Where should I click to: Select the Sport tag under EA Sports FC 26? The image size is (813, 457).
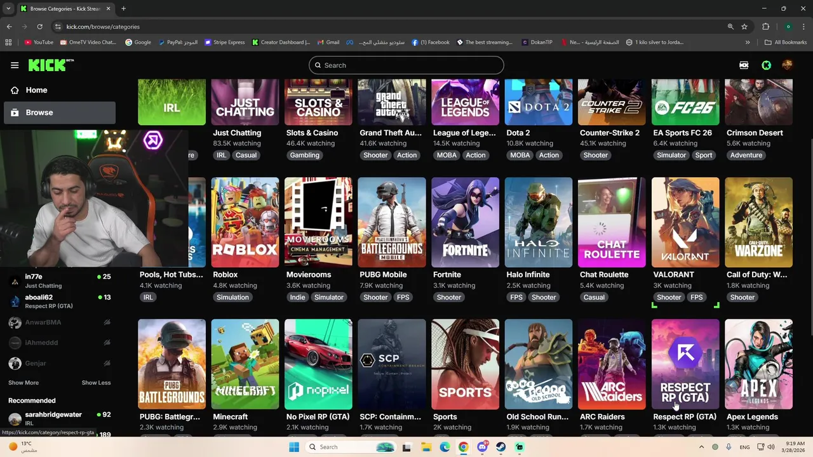tap(704, 156)
